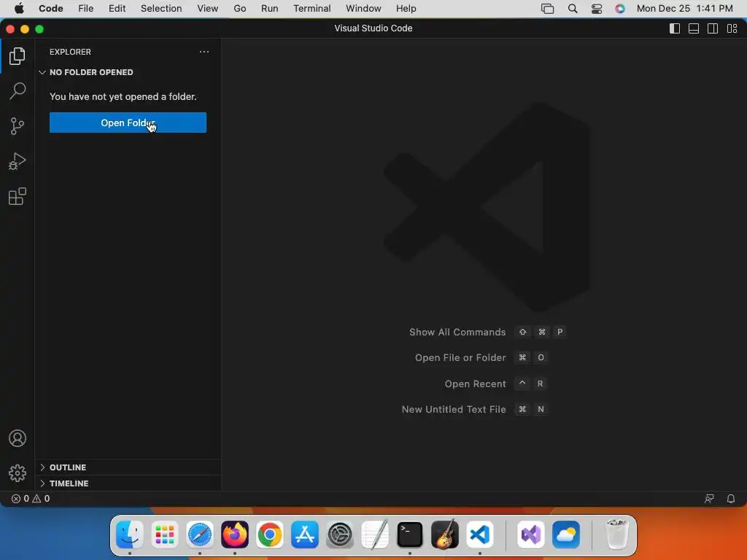
Task: Open notifications bell in status bar
Action: tap(731, 499)
